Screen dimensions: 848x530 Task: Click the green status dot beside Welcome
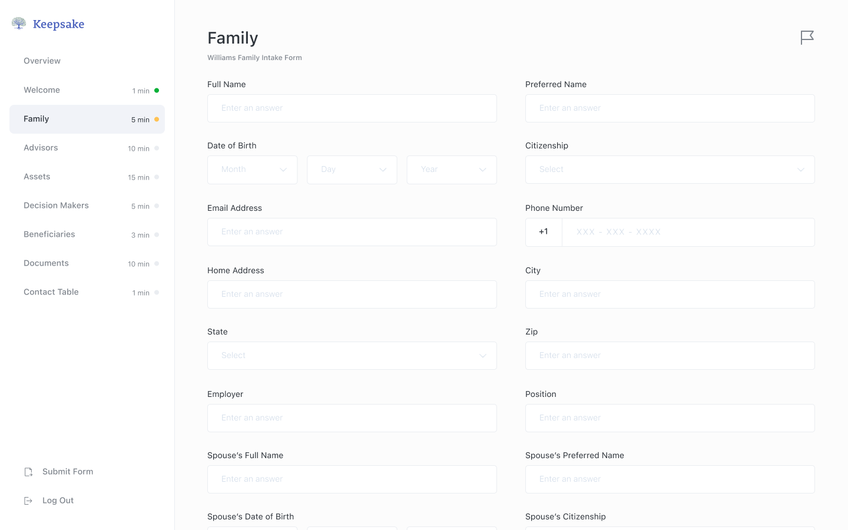coord(157,91)
